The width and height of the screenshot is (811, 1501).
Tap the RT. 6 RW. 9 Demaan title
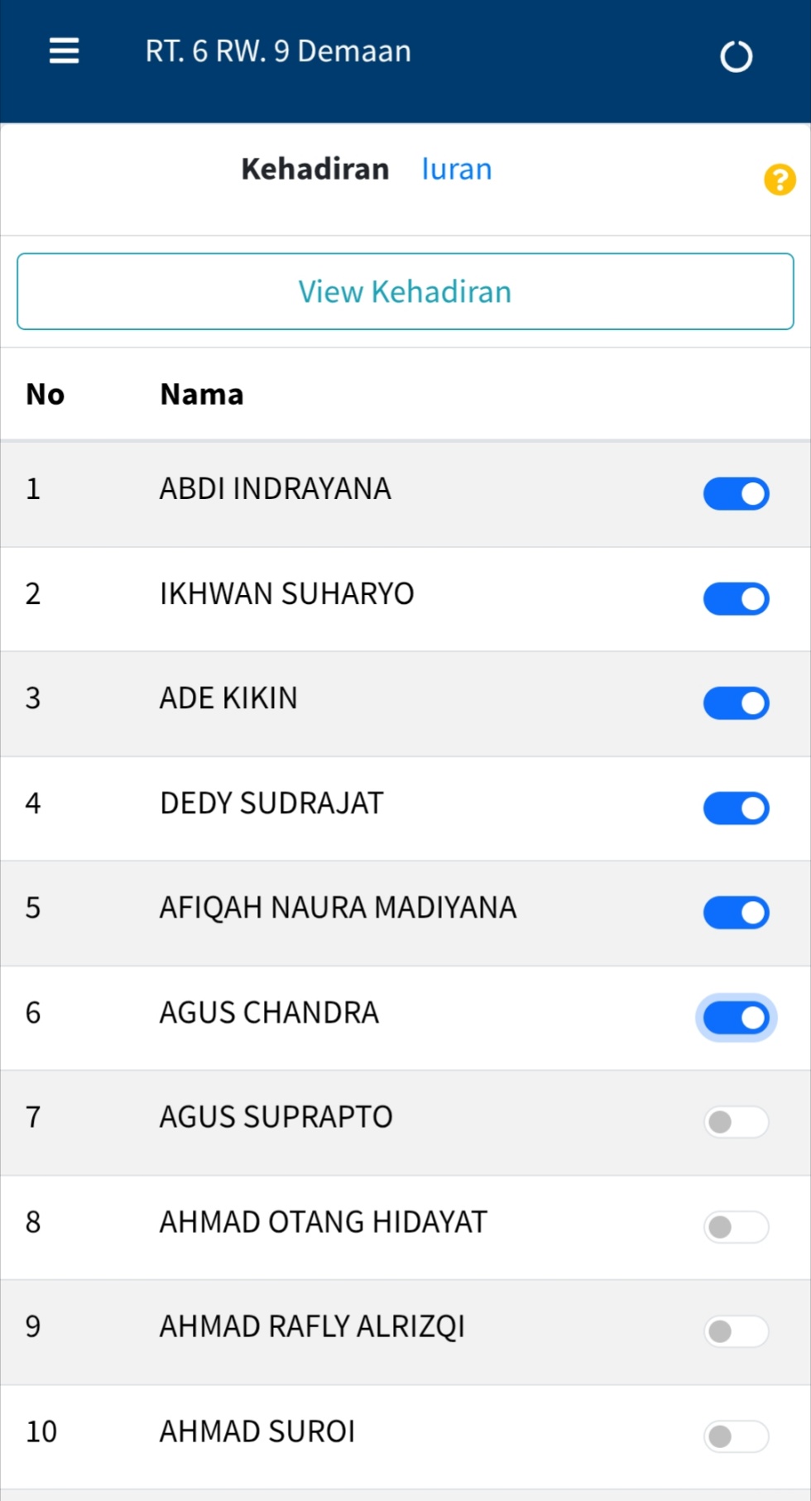tap(278, 51)
